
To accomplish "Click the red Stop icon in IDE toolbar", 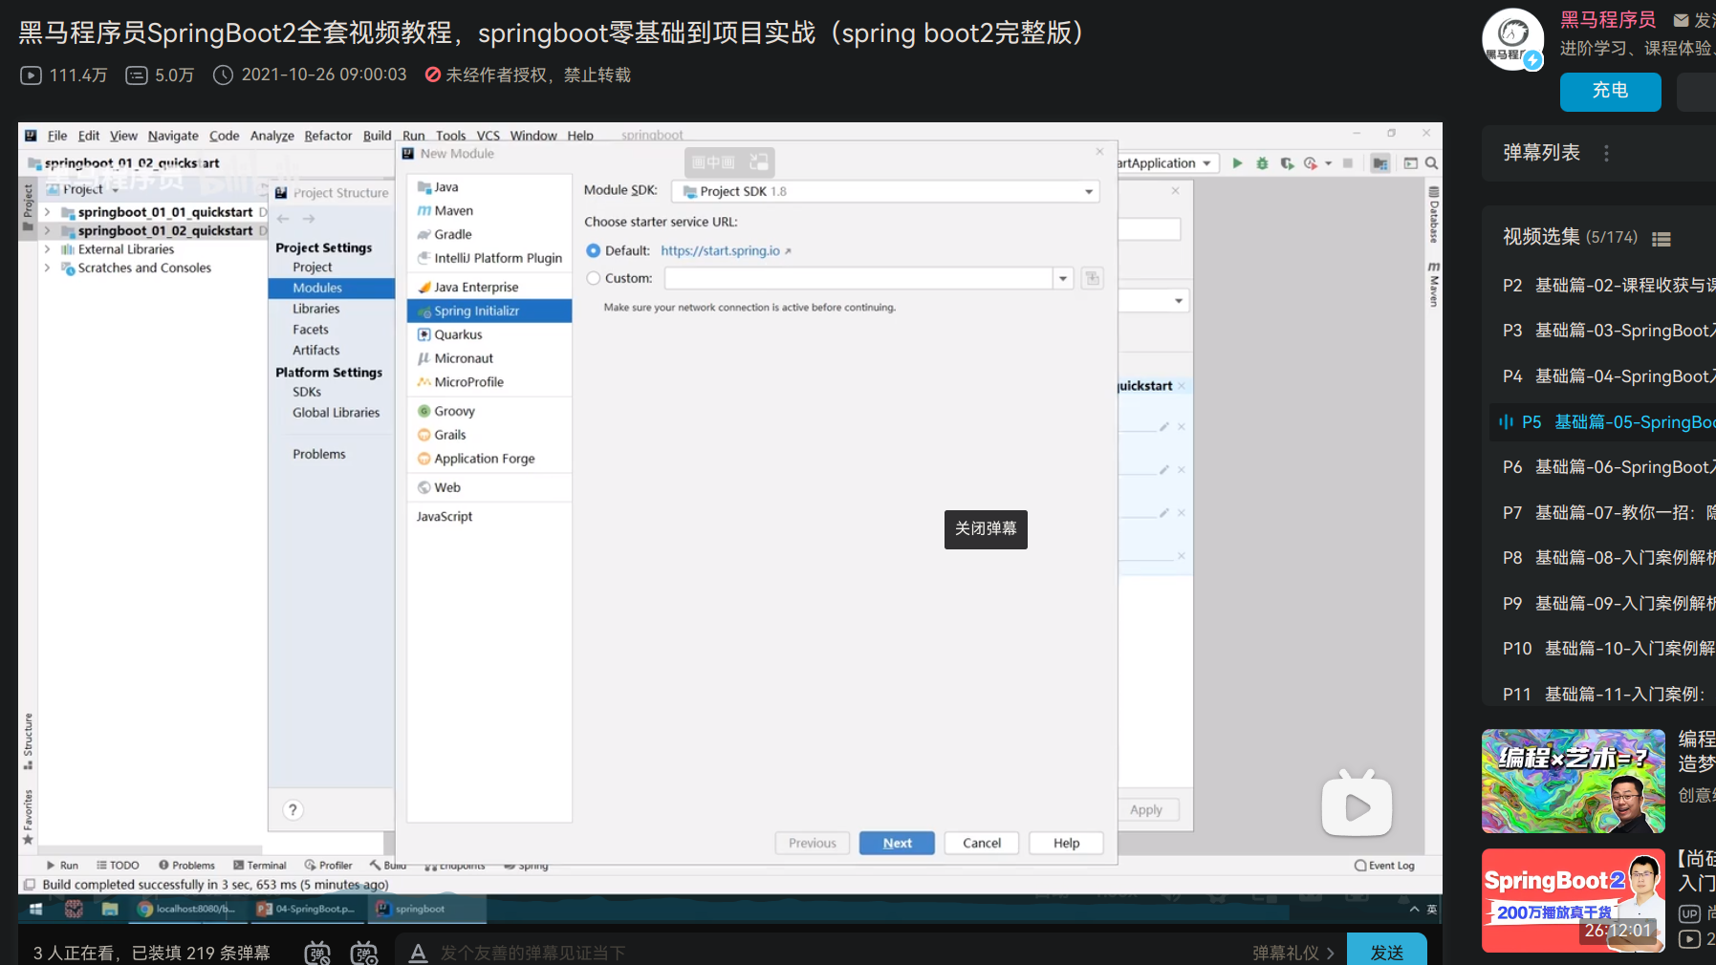I will (1348, 163).
